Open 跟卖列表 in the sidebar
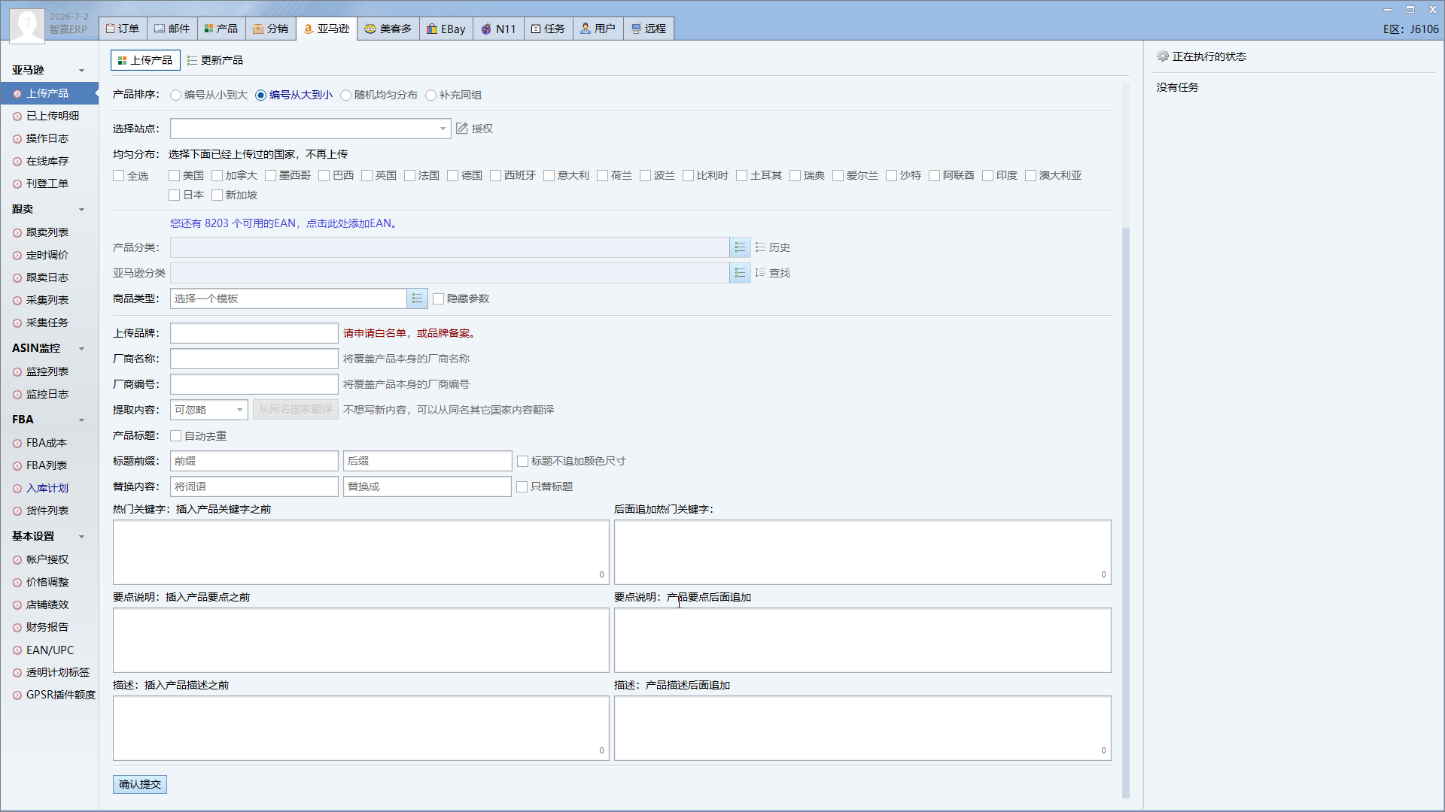 (x=49, y=232)
